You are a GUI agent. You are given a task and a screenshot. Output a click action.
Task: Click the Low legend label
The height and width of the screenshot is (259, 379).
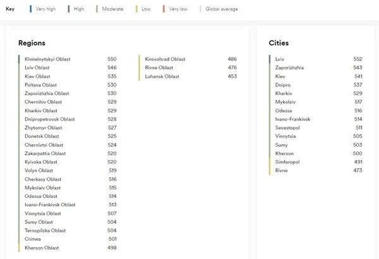[146, 9]
